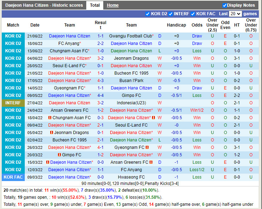Click the red card icon before Daejeon on 15/03/22

pyautogui.click(x=48, y=162)
